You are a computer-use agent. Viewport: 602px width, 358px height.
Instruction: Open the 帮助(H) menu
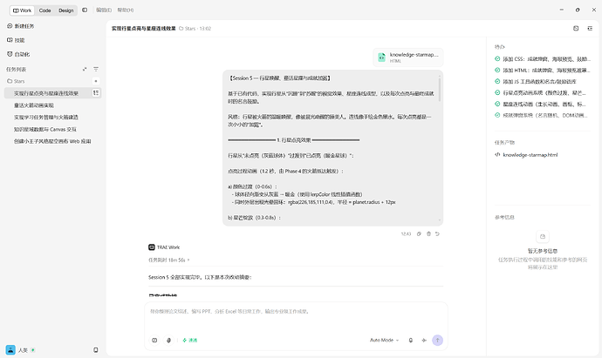pos(126,10)
